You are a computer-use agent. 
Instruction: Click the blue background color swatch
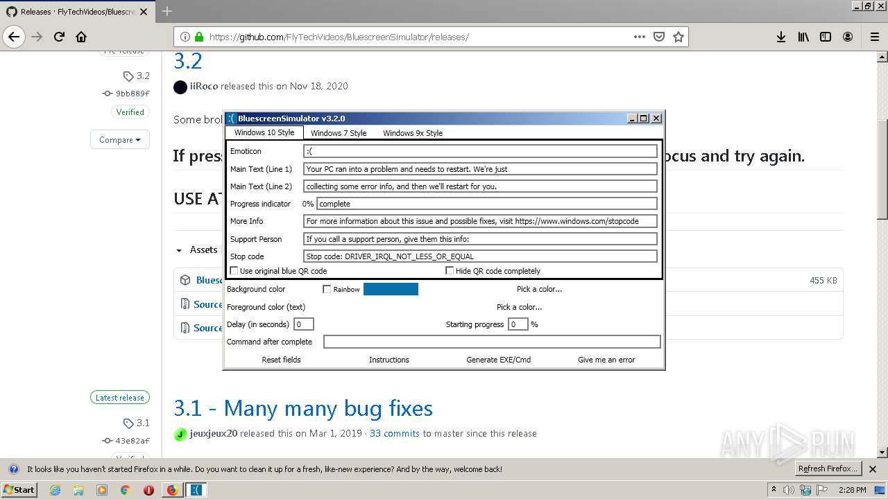pos(391,289)
